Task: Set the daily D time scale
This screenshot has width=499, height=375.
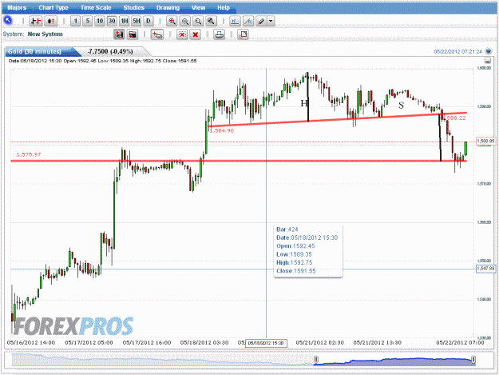Action: tap(149, 22)
